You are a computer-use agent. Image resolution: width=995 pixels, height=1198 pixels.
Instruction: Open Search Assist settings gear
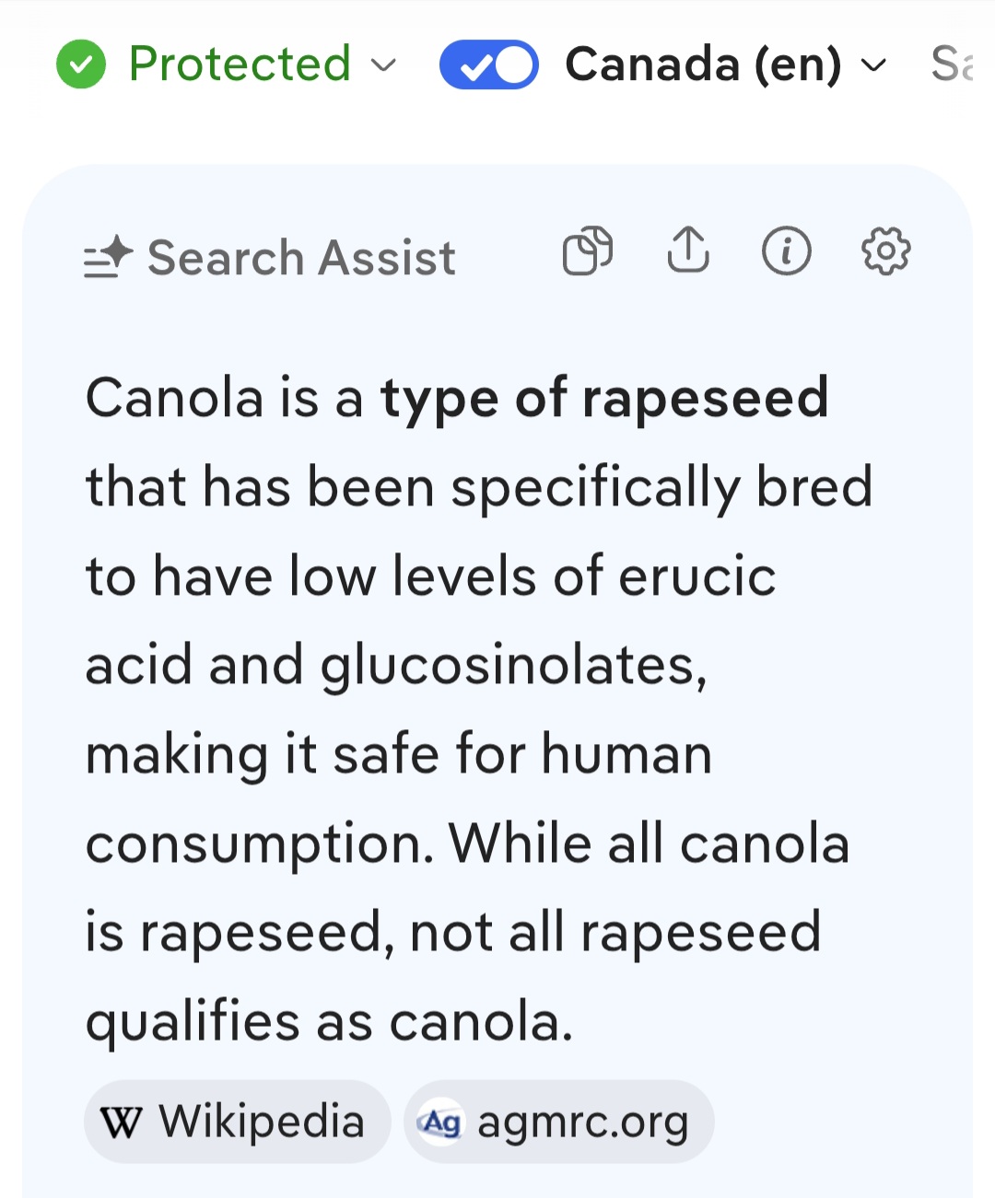point(885,250)
